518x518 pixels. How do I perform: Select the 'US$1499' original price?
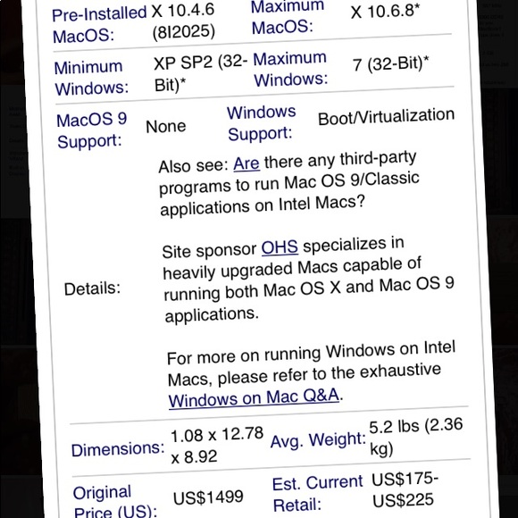[208, 497]
